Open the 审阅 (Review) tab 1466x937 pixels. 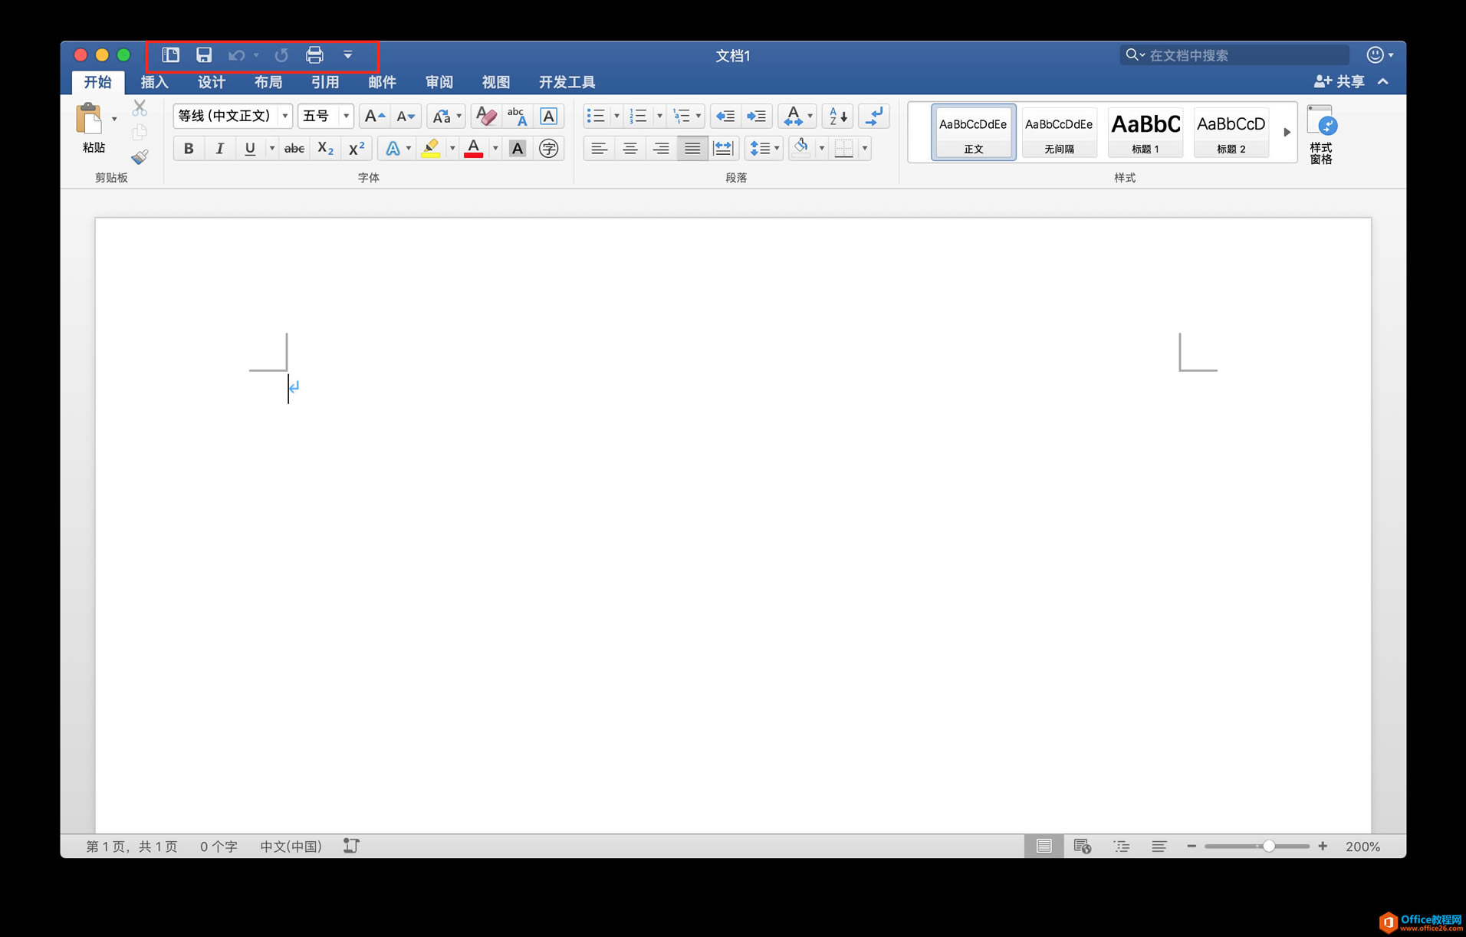pyautogui.click(x=439, y=82)
